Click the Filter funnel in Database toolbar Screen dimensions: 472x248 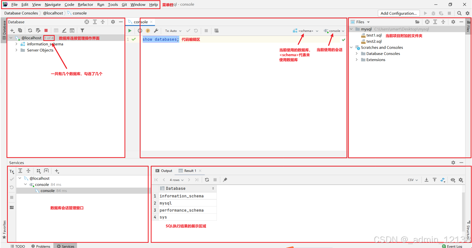coord(82,31)
